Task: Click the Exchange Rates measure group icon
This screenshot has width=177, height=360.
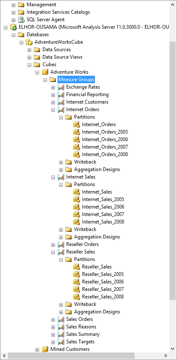Action: pos(61,87)
